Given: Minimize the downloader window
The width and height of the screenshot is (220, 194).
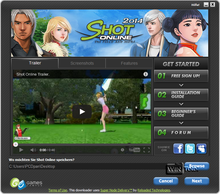Looking at the screenshot, I should click(206, 5).
